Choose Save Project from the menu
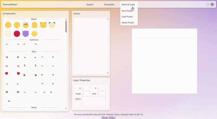 (127, 11)
